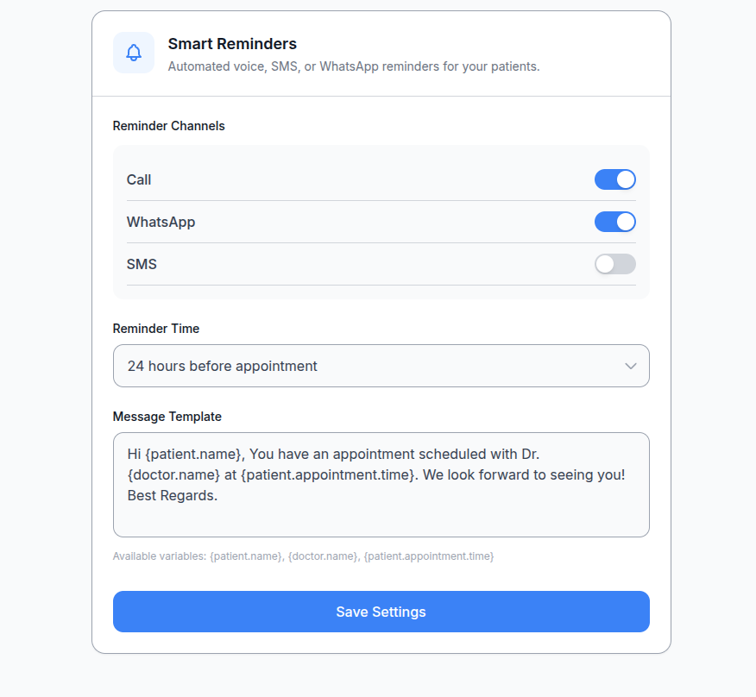This screenshot has width=756, height=697.
Task: Select the Smart Reminders heading
Action: tap(233, 44)
